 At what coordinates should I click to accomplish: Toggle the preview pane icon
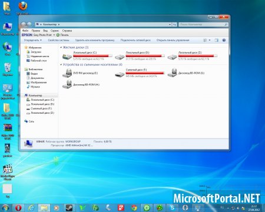click(217, 40)
